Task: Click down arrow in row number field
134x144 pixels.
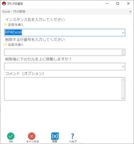Action: click(123, 54)
